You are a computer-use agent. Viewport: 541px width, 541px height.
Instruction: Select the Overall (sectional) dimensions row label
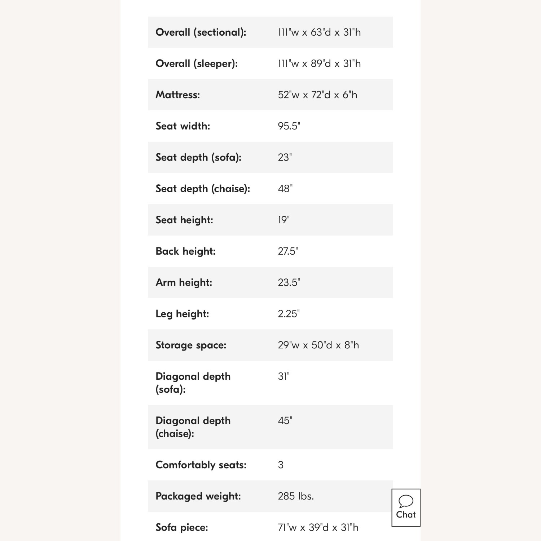(x=201, y=32)
